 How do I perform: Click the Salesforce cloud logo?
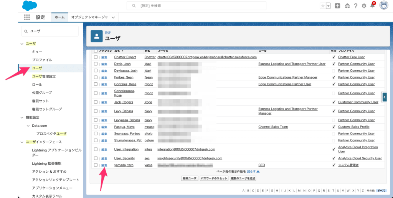(x=30, y=6)
